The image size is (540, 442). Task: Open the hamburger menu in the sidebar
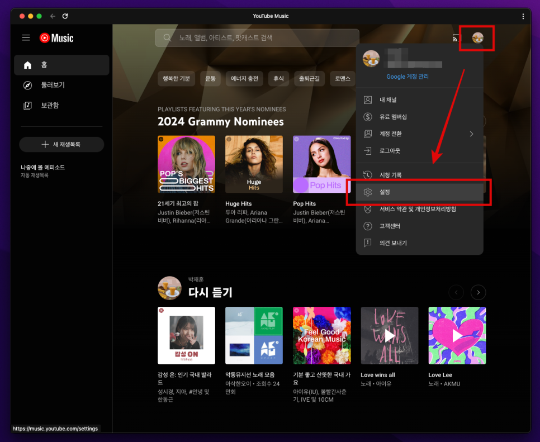pos(26,37)
